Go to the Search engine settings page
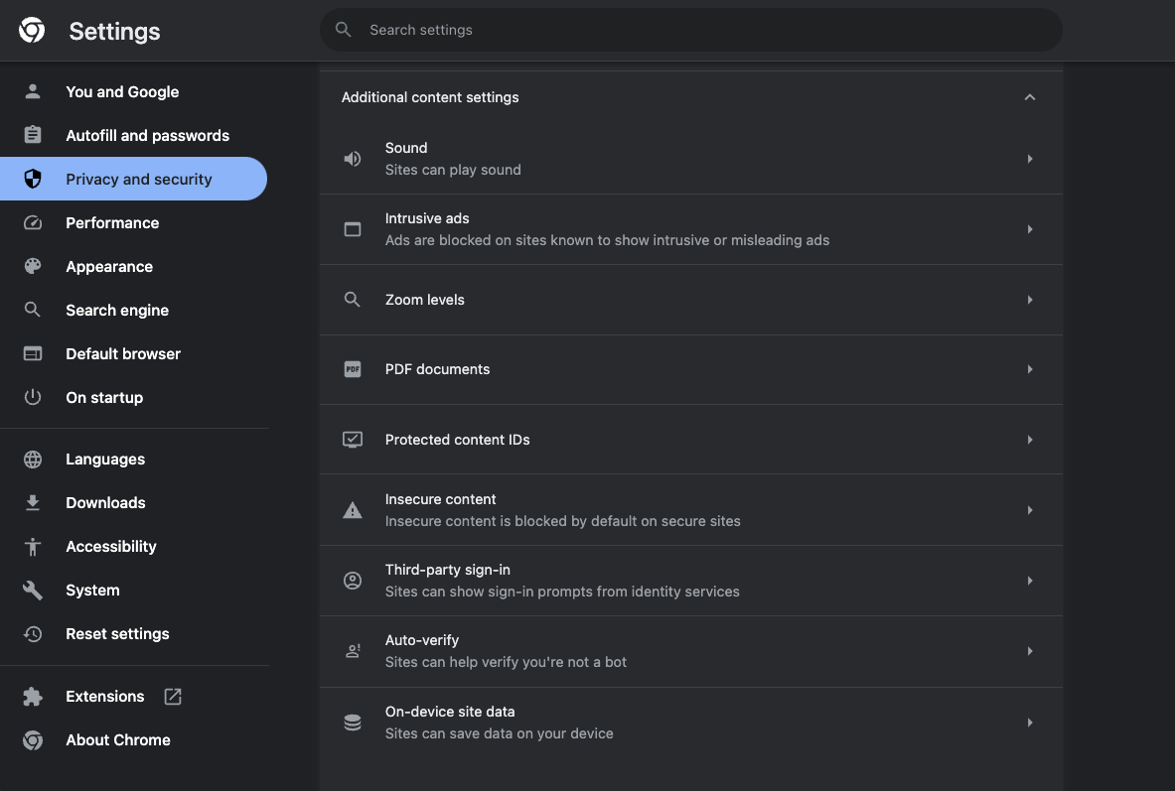 coord(117,311)
